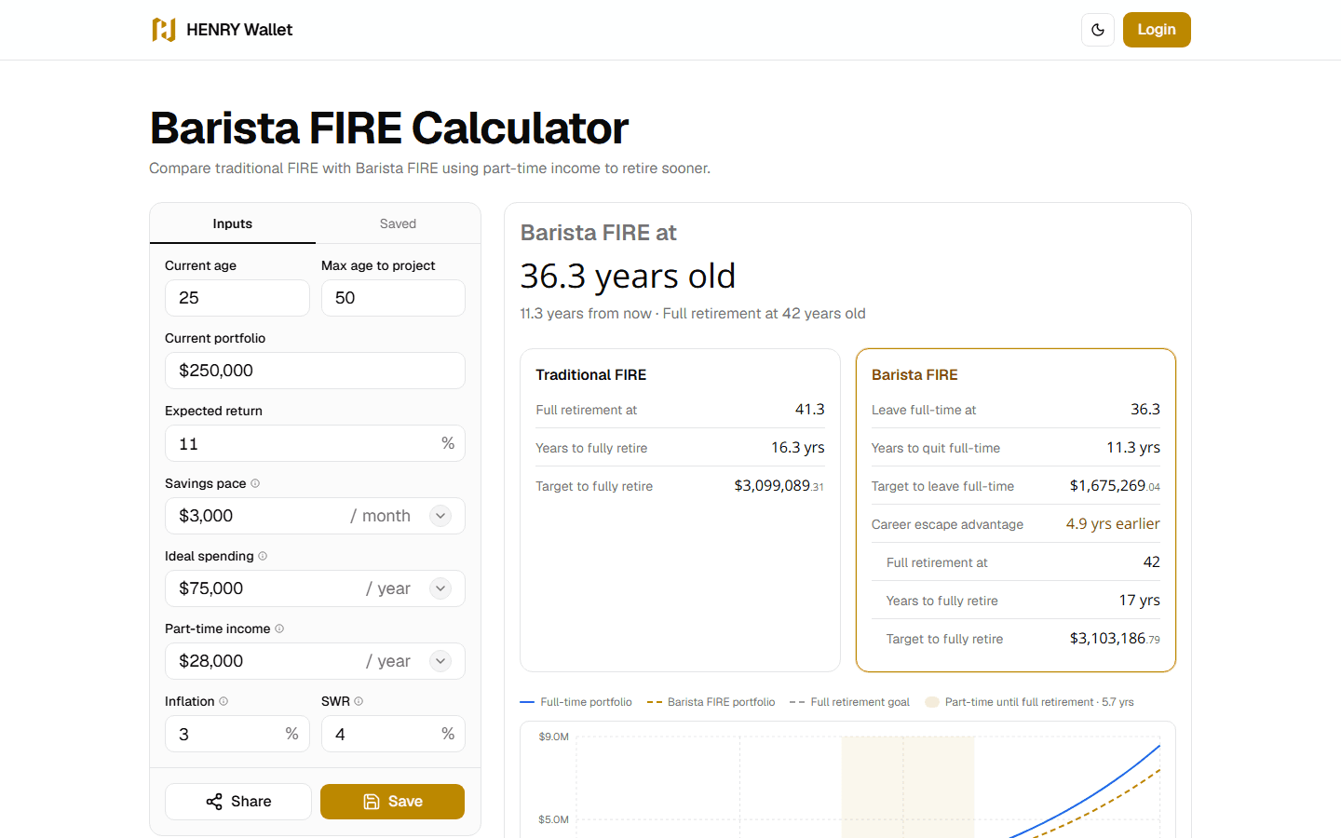
Task: Click the Full-time portfolio legend entry
Action: tap(576, 702)
